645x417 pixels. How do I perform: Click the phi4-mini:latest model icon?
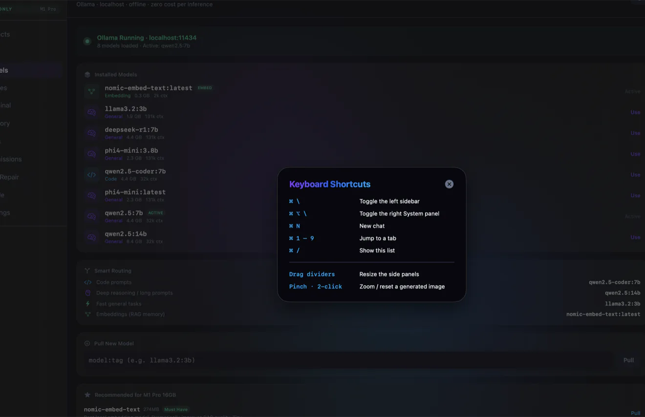click(91, 195)
